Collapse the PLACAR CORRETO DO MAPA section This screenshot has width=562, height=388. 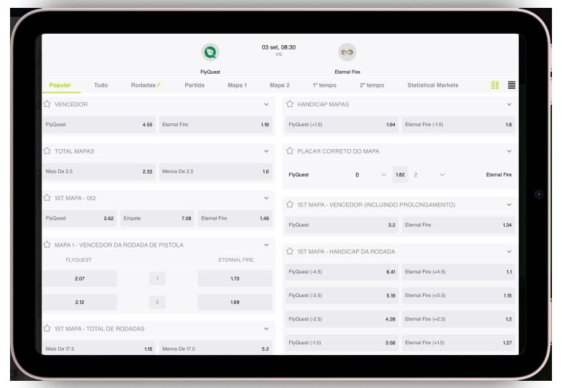tap(510, 151)
